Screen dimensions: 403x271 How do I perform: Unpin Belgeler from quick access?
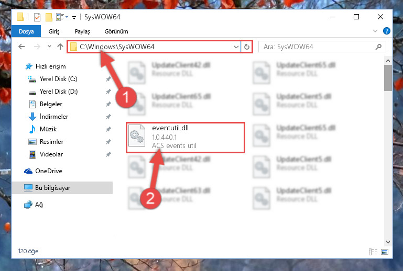pyautogui.click(x=108, y=104)
